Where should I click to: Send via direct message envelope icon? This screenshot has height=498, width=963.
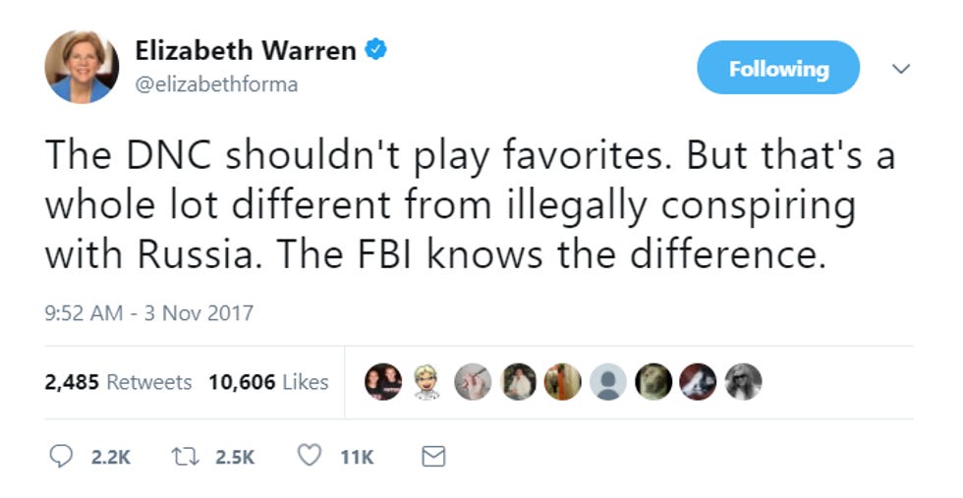click(433, 456)
